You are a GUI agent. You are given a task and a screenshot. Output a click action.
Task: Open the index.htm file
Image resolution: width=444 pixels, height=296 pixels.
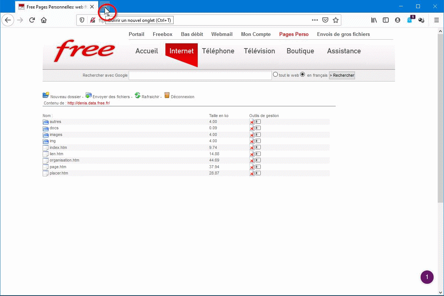(x=58, y=147)
